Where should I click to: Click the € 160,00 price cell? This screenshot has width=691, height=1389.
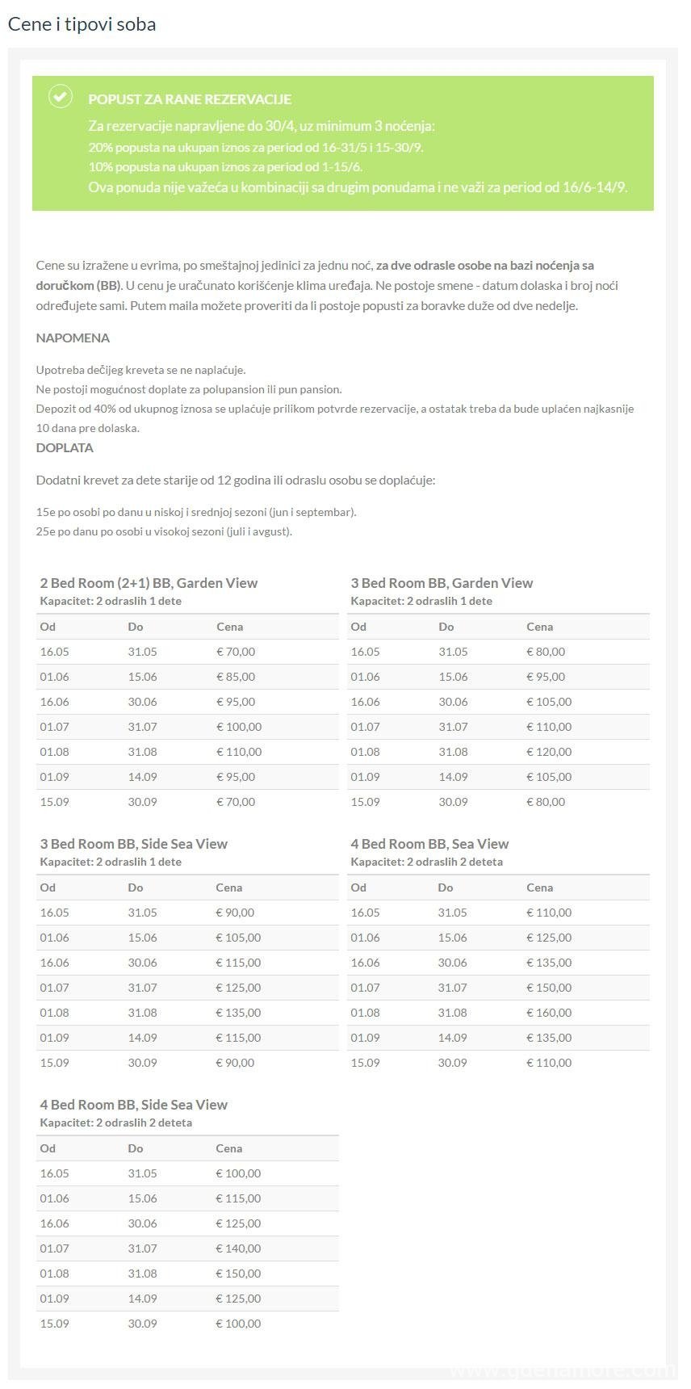549,1013
